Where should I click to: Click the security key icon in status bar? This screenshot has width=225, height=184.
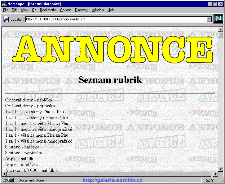tap(8, 180)
